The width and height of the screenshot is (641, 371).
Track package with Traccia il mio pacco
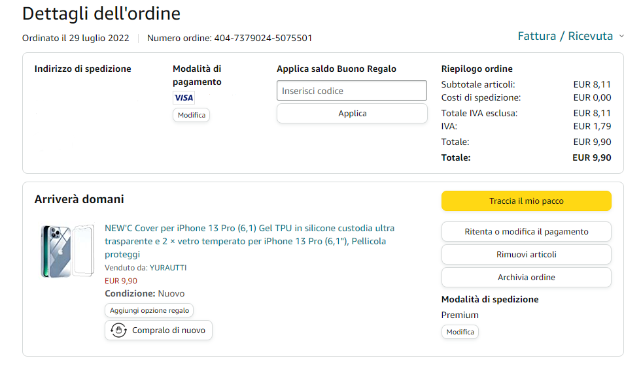click(526, 201)
